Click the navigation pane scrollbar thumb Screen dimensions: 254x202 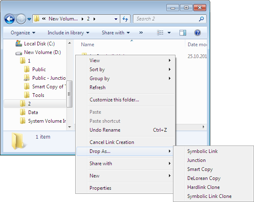[x=70, y=94]
